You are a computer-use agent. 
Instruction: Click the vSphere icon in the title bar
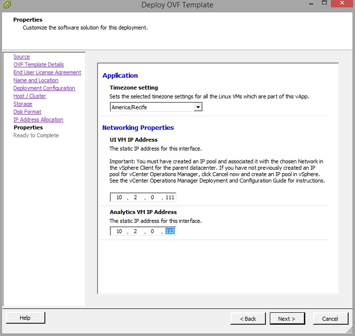pos(6,5)
